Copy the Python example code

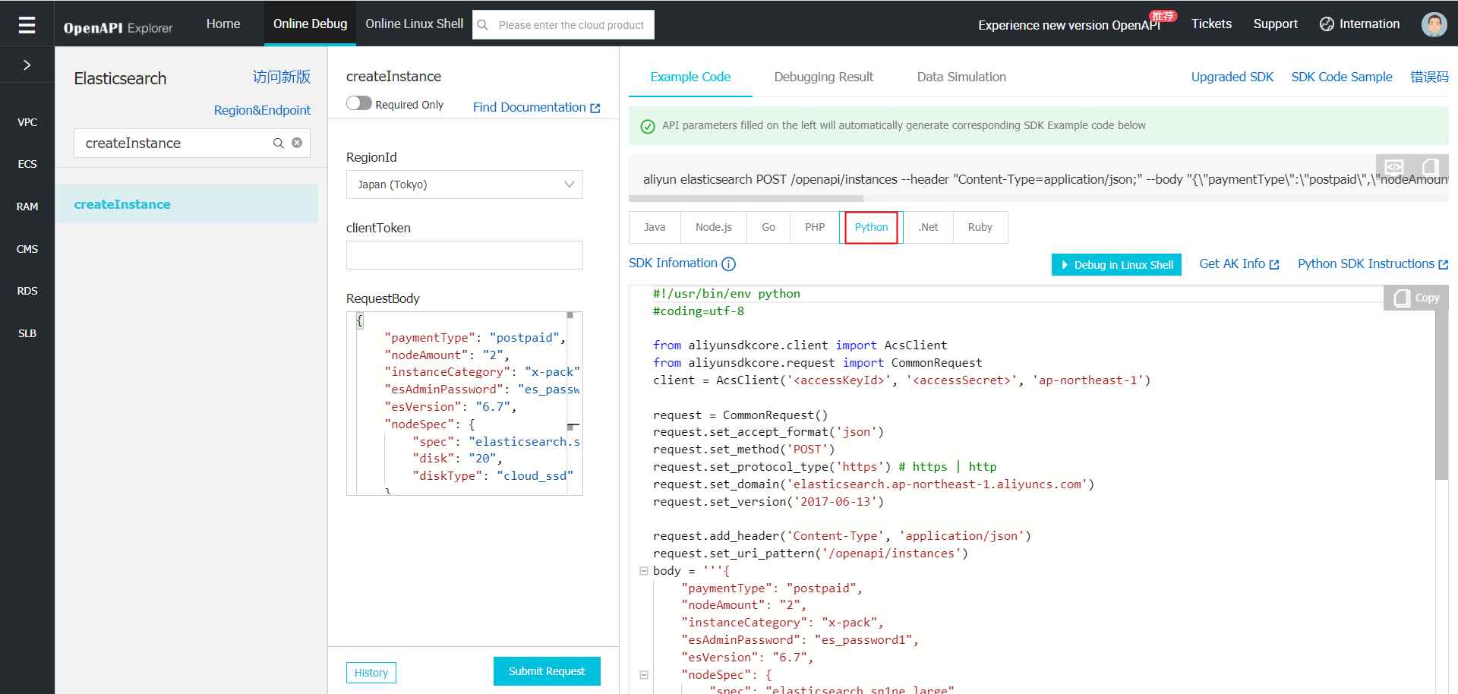(x=1417, y=298)
